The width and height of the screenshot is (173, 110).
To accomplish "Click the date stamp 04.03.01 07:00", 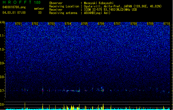I will [14, 13].
